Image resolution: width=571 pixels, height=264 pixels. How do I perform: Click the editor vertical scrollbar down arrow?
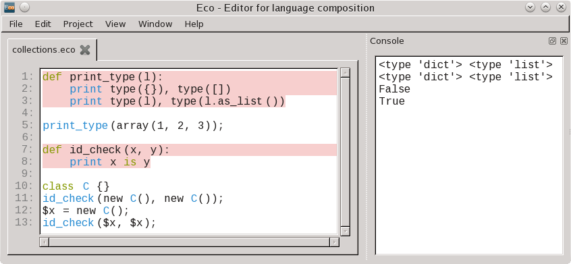pos(345,231)
